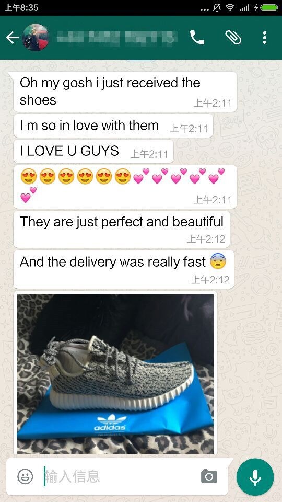Start a voice call with phone icon

(197, 38)
